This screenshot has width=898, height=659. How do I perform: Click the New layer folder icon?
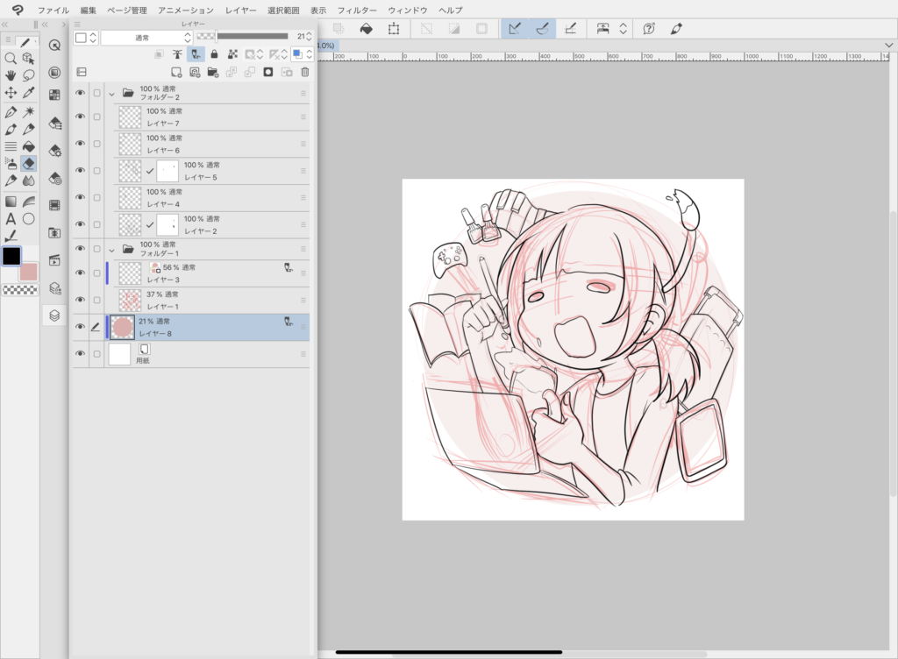point(213,72)
